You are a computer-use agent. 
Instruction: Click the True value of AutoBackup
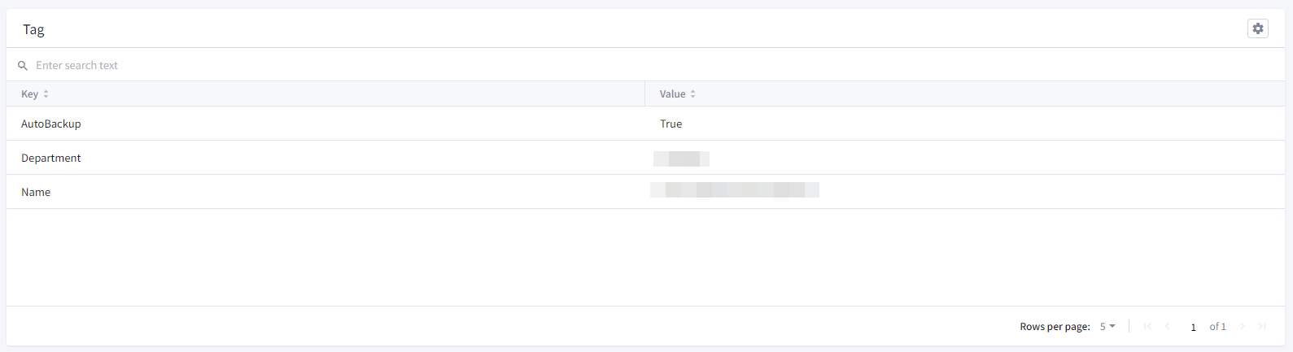coord(671,124)
